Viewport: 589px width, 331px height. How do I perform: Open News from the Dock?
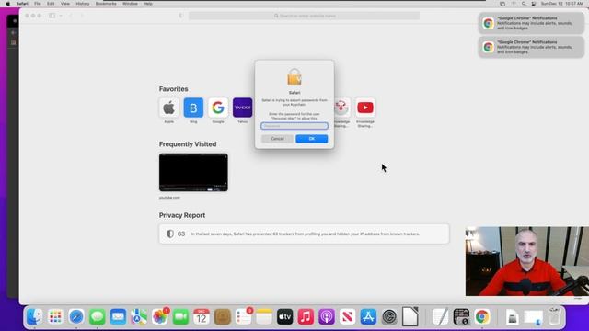click(x=348, y=316)
